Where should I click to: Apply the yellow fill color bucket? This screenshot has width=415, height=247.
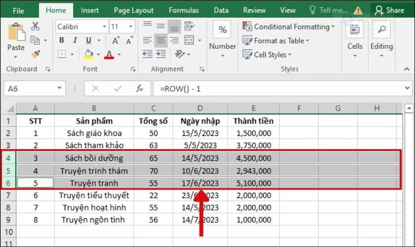coord(88,54)
